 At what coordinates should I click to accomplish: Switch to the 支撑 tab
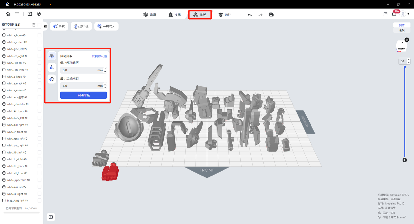coord(175,15)
